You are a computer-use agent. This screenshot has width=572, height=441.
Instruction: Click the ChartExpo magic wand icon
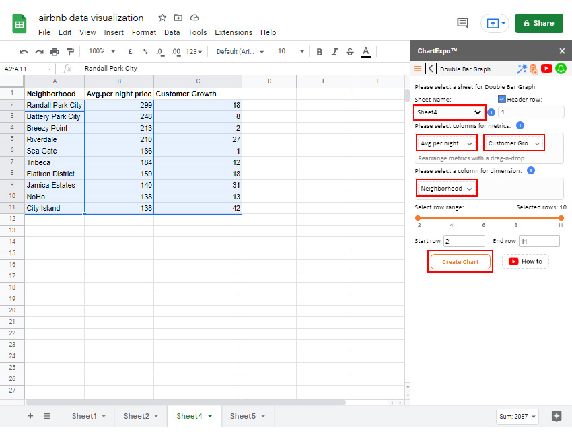pos(522,69)
